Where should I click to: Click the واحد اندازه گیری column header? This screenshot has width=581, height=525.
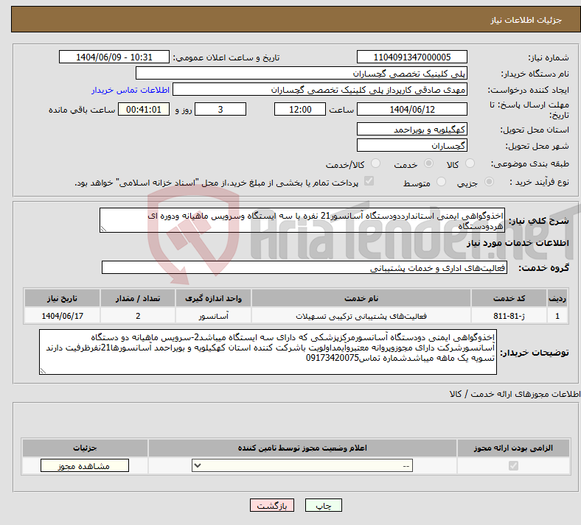(x=213, y=298)
